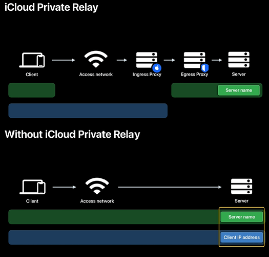Click the Without iCloud Private Relay heading
The height and width of the screenshot is (257, 269).
pyautogui.click(x=72, y=135)
